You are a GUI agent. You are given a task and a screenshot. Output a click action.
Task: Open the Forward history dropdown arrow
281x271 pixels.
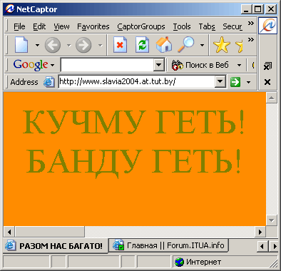[100, 45]
